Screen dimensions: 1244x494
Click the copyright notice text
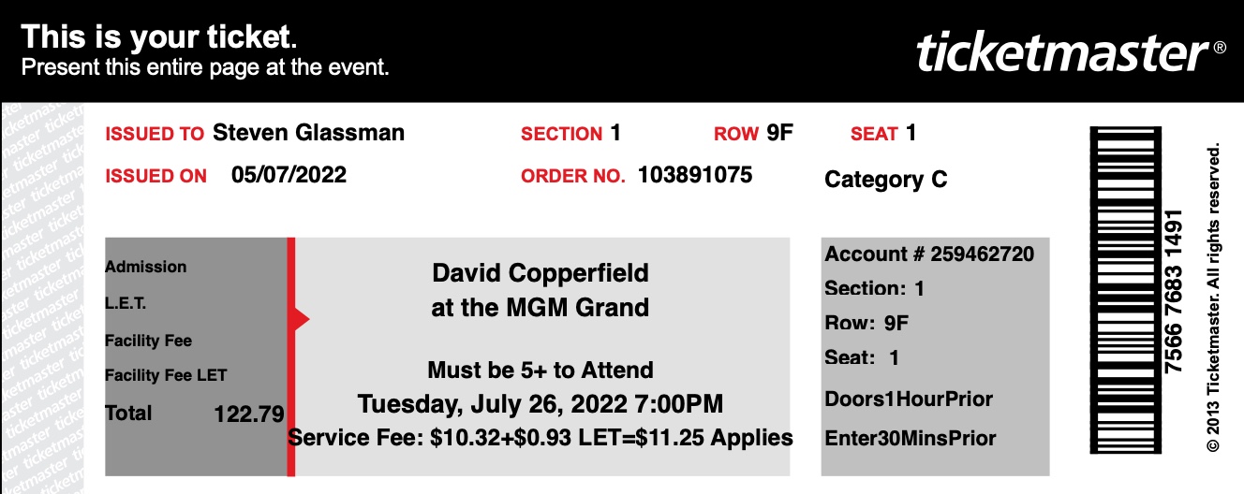(x=1215, y=297)
